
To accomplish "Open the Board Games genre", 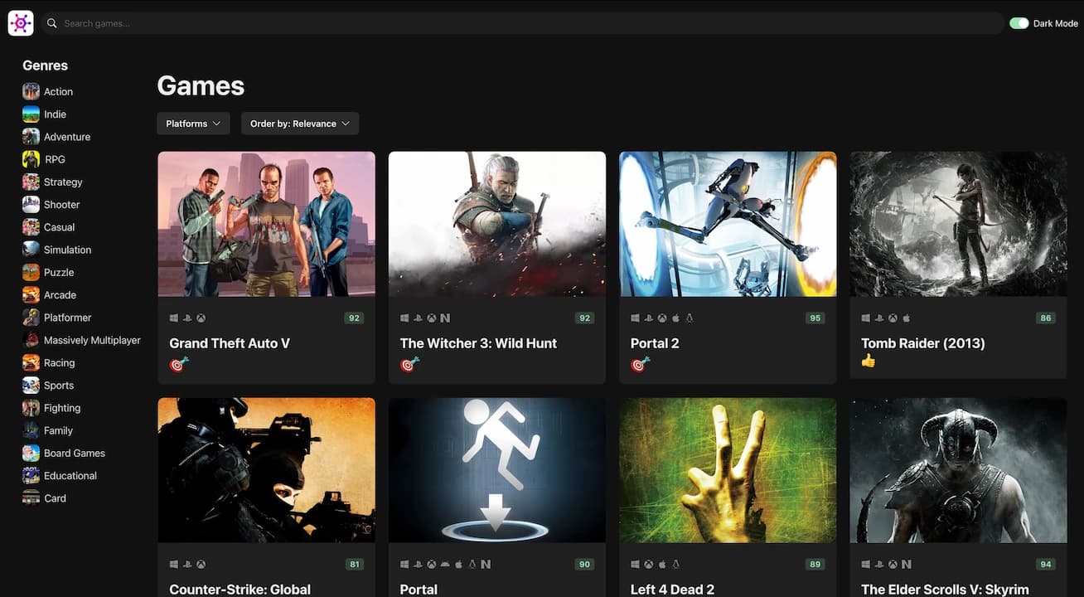I will [x=75, y=454].
